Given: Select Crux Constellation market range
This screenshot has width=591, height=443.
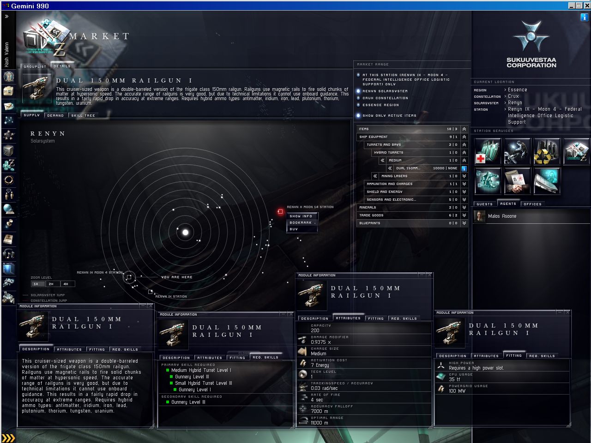Looking at the screenshot, I should pyautogui.click(x=358, y=98).
